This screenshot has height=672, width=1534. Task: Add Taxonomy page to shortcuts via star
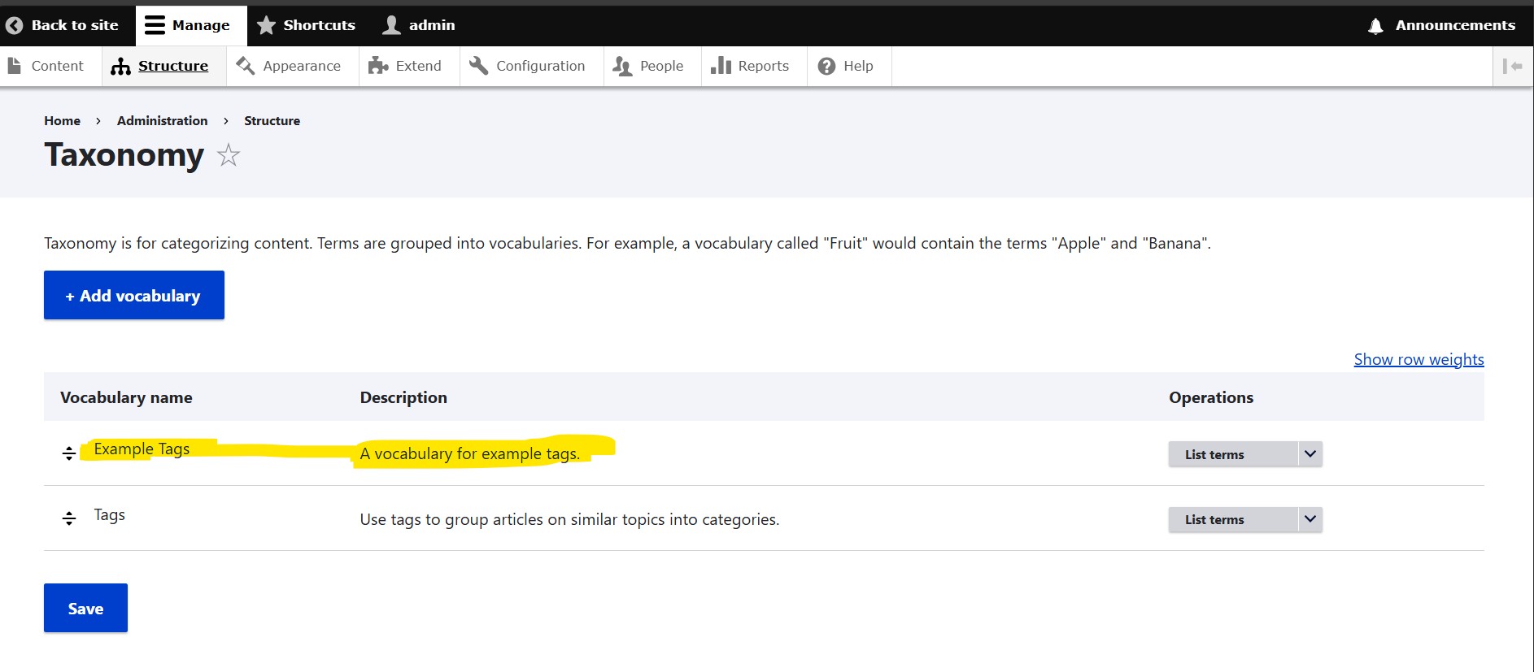[229, 155]
